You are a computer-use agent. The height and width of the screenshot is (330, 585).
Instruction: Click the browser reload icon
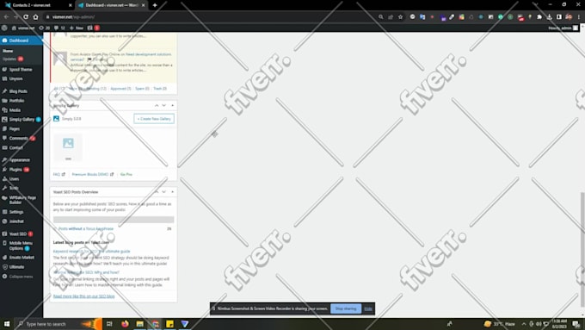tap(26, 17)
